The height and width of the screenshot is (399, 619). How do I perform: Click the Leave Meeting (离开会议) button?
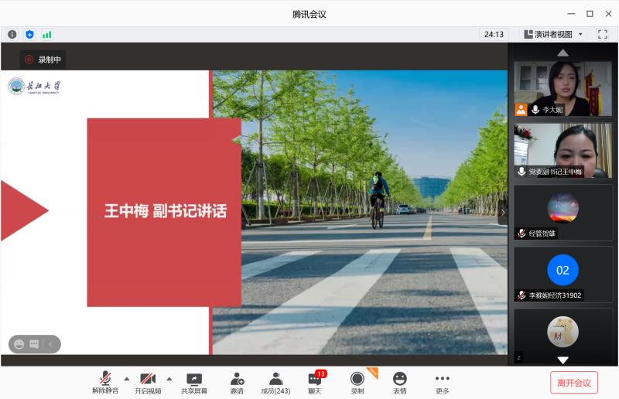pyautogui.click(x=574, y=382)
